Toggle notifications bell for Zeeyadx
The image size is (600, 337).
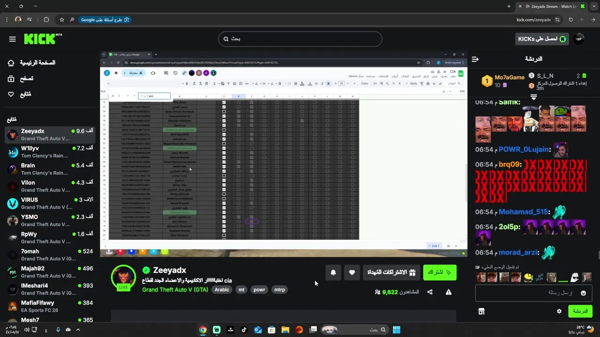pos(333,272)
